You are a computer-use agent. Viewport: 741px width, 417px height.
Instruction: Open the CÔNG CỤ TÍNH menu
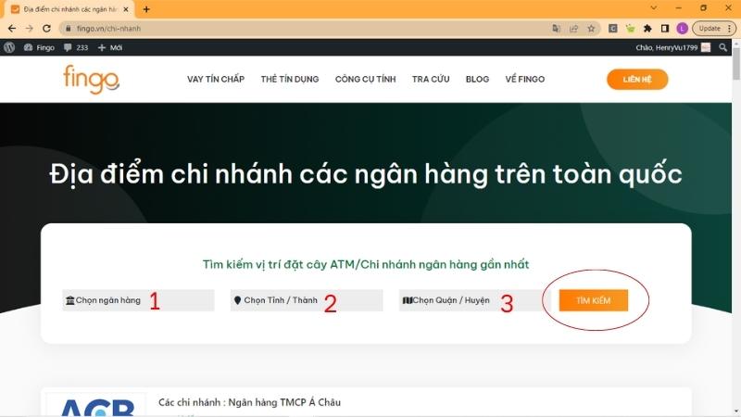click(x=365, y=79)
